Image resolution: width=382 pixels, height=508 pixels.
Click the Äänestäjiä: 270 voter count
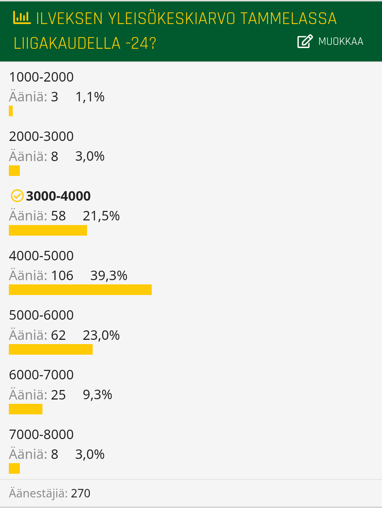pos(50,493)
